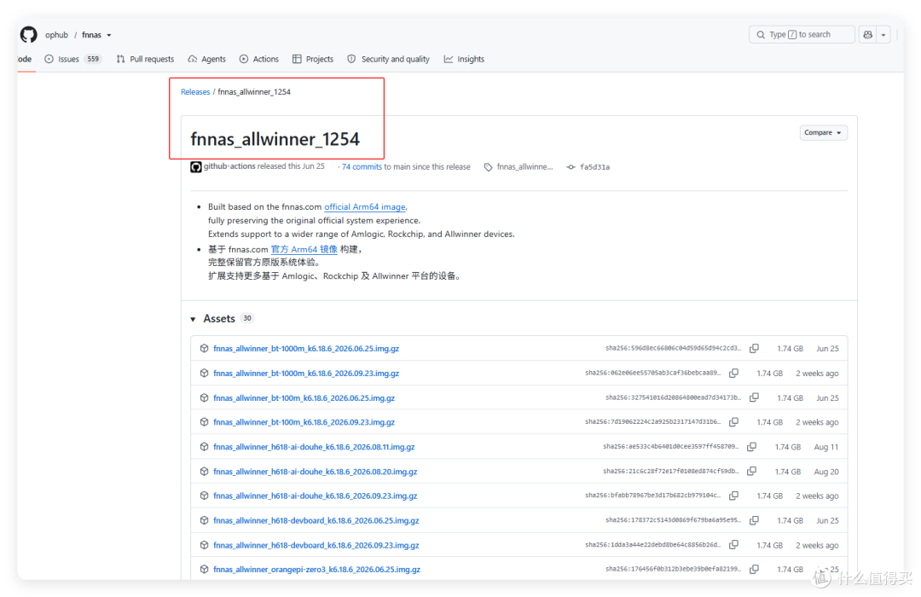
Task: Click package icon for orangepi-zero3 2026.06.25
Action: [x=204, y=570]
